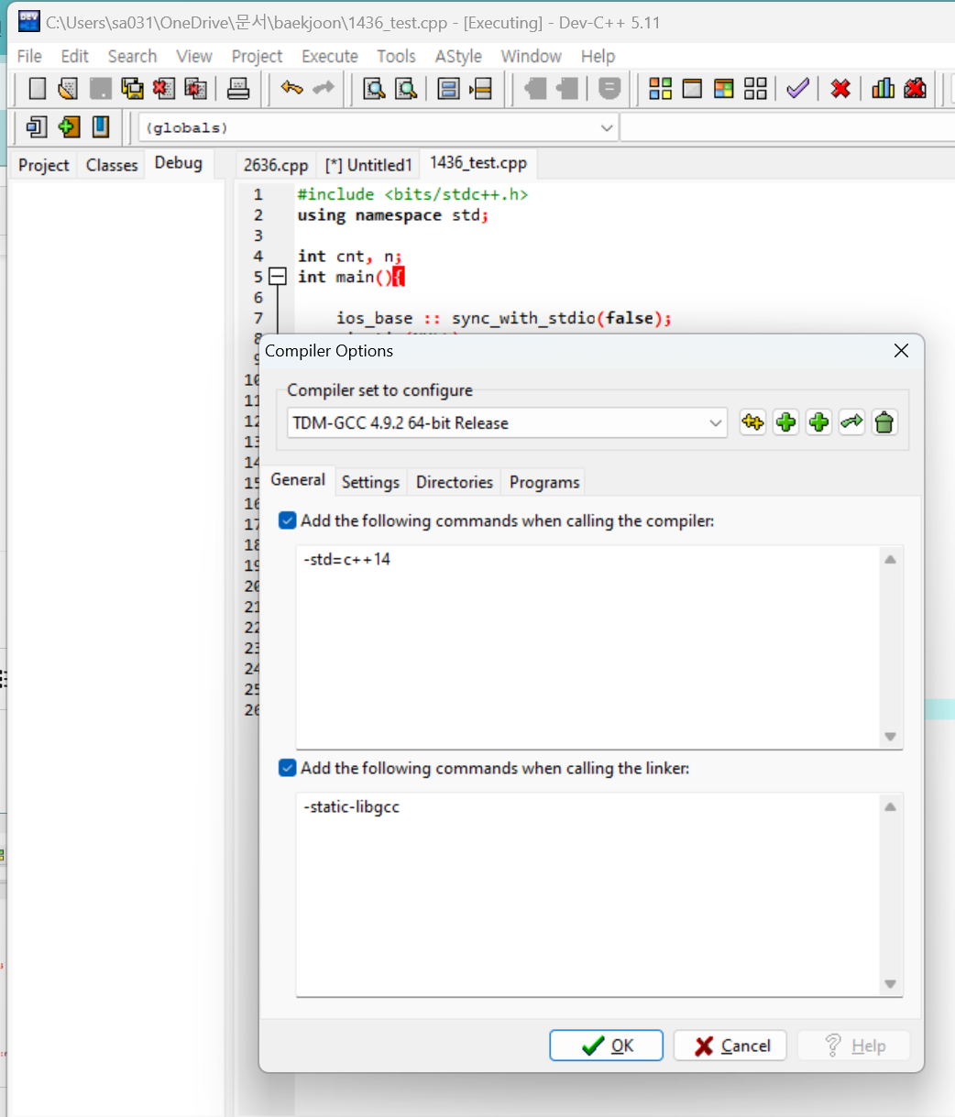Open the Help menu in the menu bar

[x=598, y=56]
